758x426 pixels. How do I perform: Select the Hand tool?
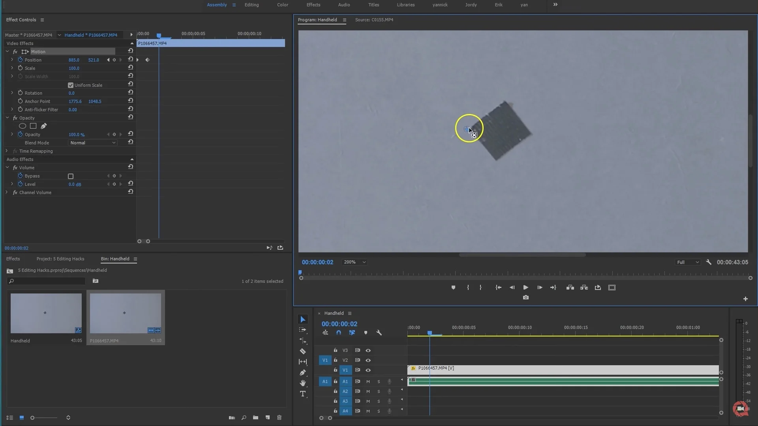(303, 383)
